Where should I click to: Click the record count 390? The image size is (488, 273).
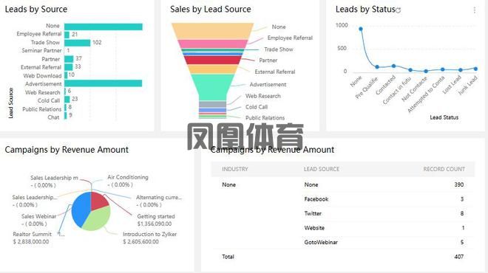458,184
